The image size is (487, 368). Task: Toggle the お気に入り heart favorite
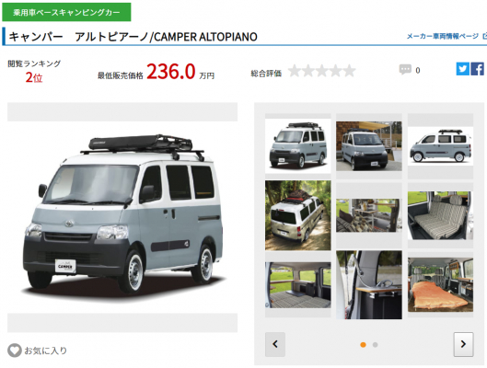coord(15,351)
